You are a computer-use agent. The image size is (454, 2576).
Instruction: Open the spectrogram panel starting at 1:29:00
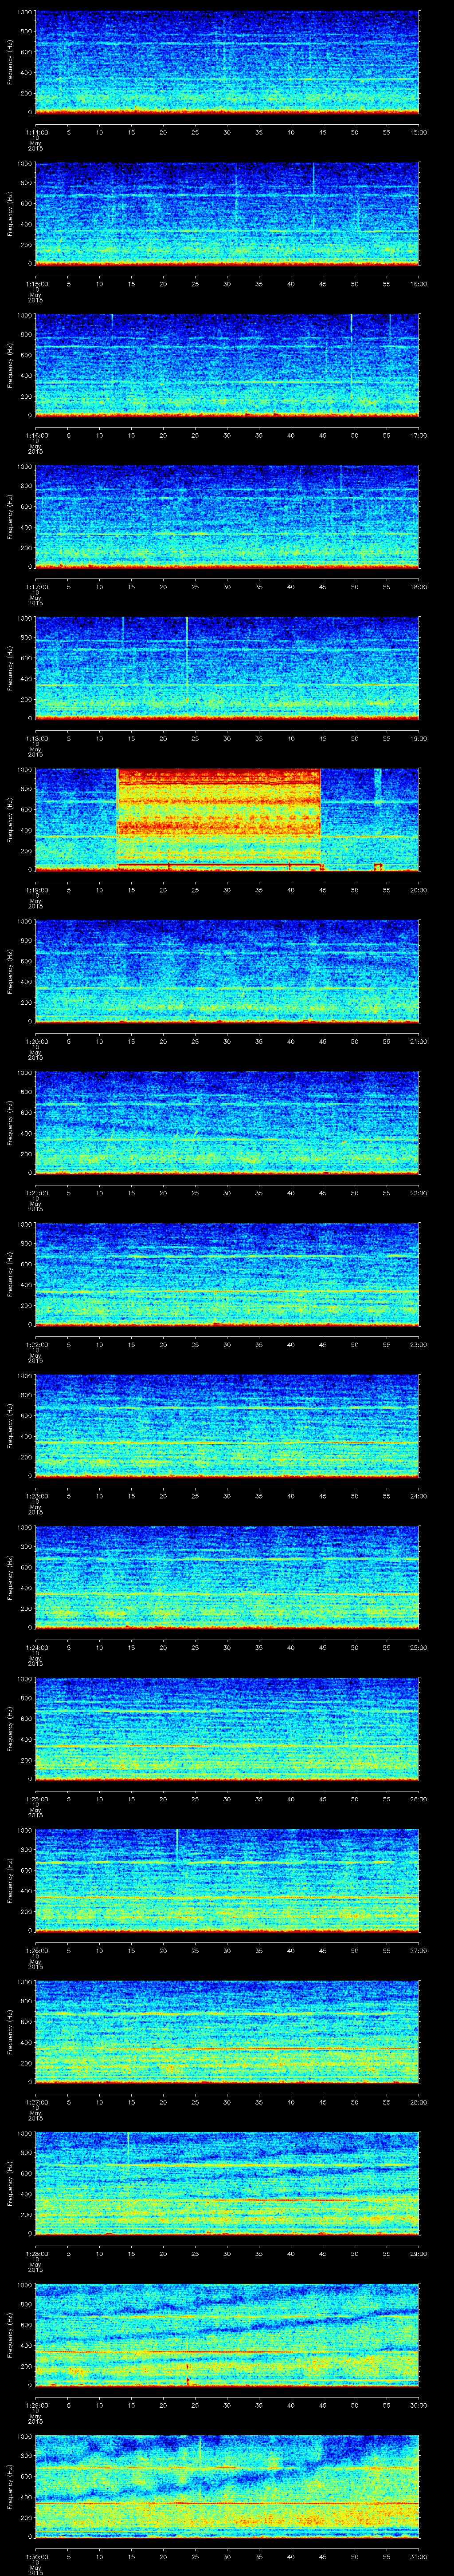pyautogui.click(x=227, y=2335)
